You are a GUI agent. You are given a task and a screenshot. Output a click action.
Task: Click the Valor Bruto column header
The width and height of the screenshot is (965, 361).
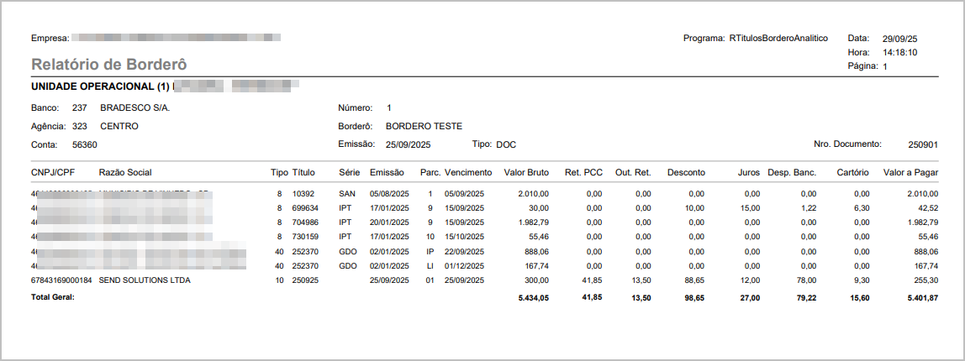tap(526, 172)
